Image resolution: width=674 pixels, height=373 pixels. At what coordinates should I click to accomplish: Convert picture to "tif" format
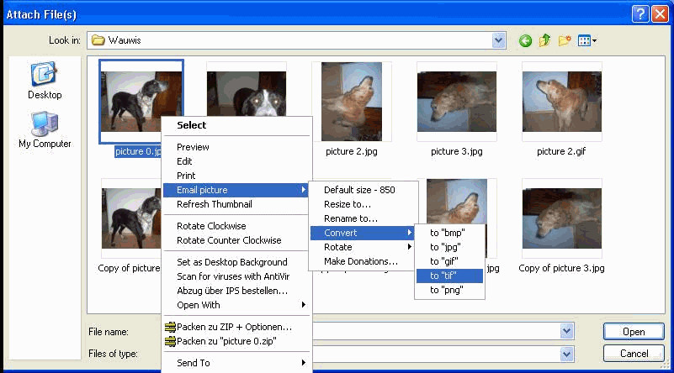(x=449, y=276)
